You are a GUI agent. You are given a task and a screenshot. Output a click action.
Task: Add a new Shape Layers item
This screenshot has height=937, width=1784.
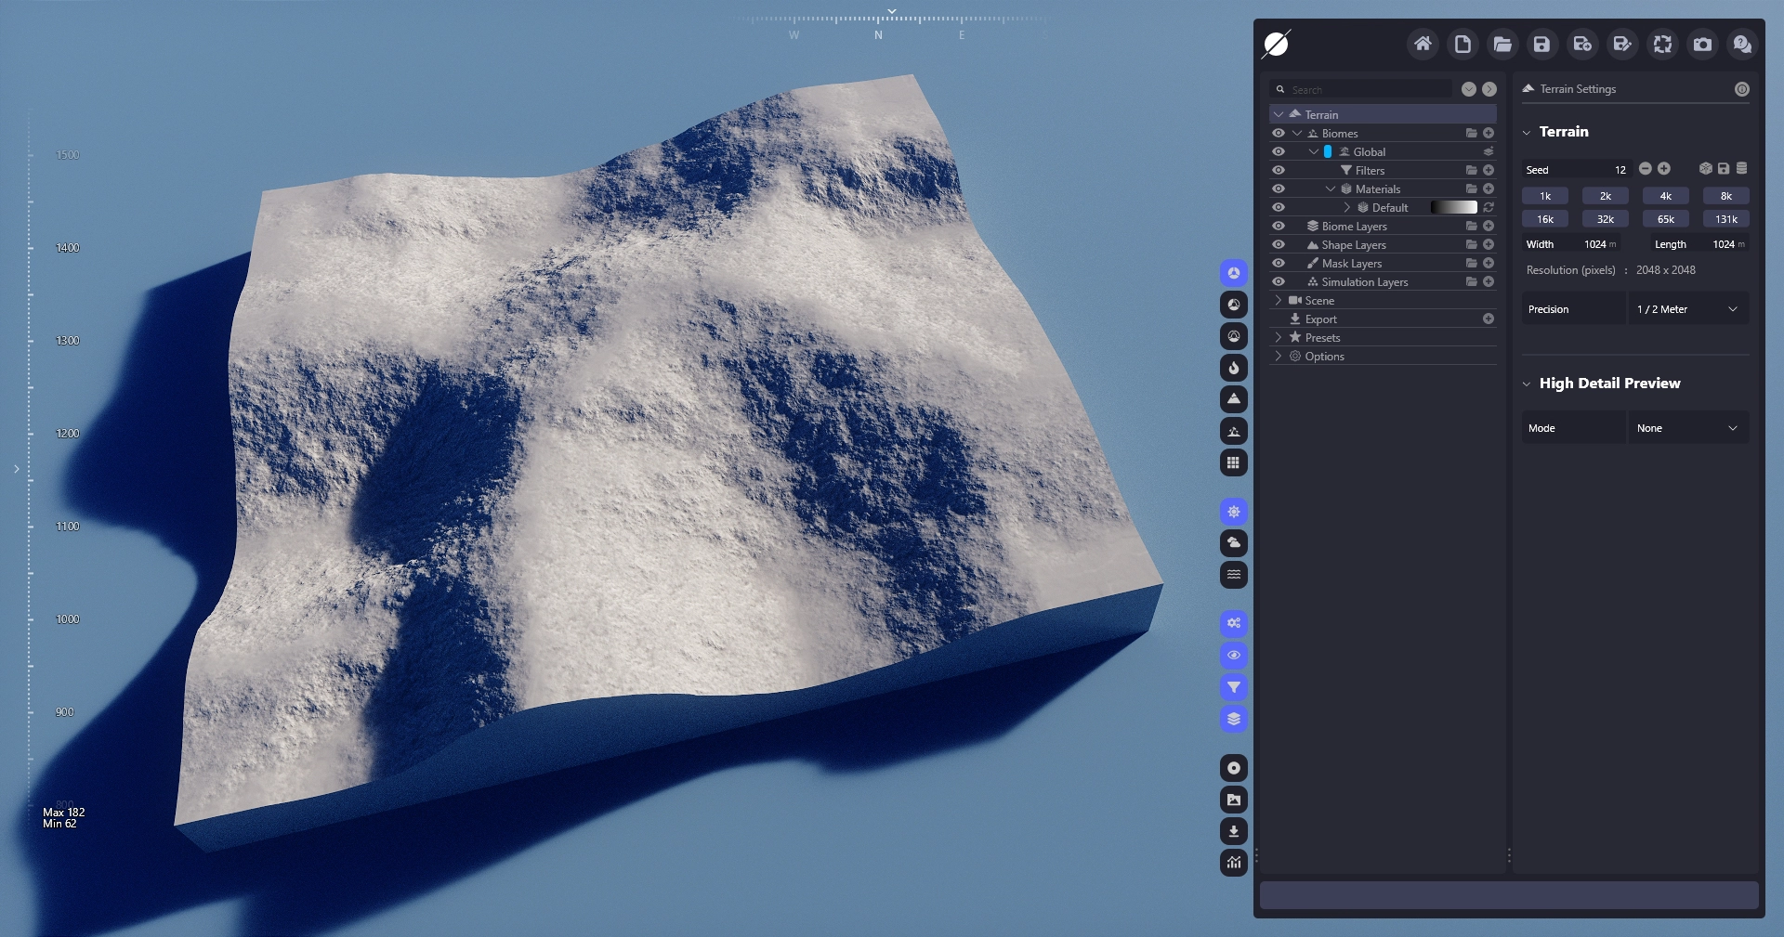pos(1489,245)
